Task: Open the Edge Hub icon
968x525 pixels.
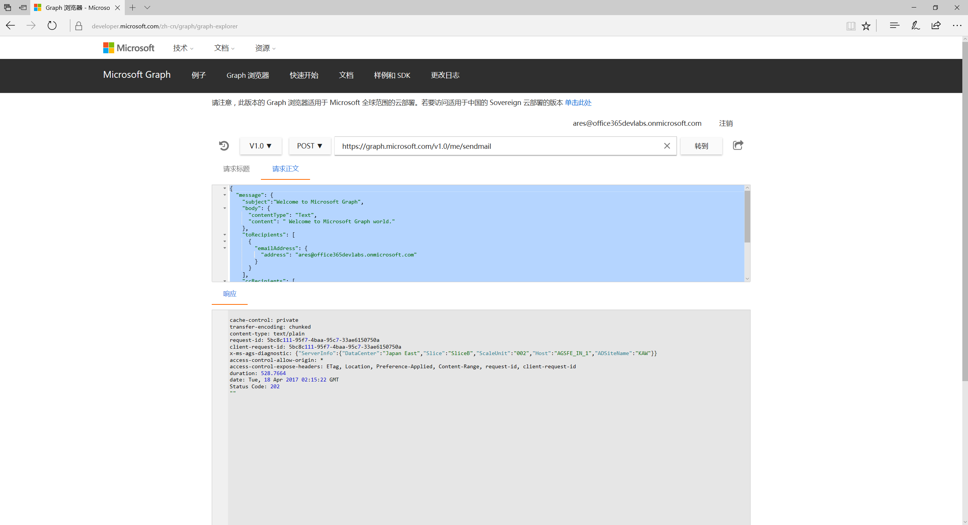Action: point(894,26)
